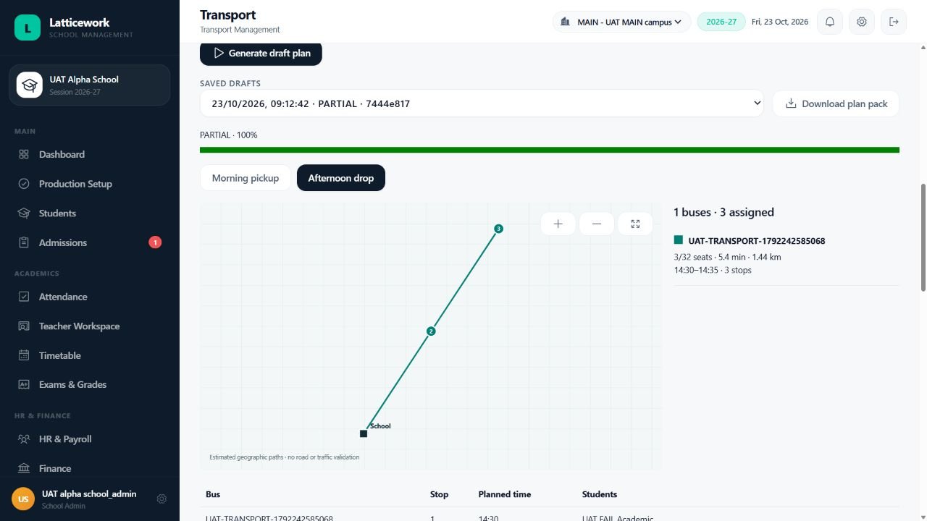927x521 pixels.
Task: Switch to Morning pickup tab
Action: (x=245, y=178)
